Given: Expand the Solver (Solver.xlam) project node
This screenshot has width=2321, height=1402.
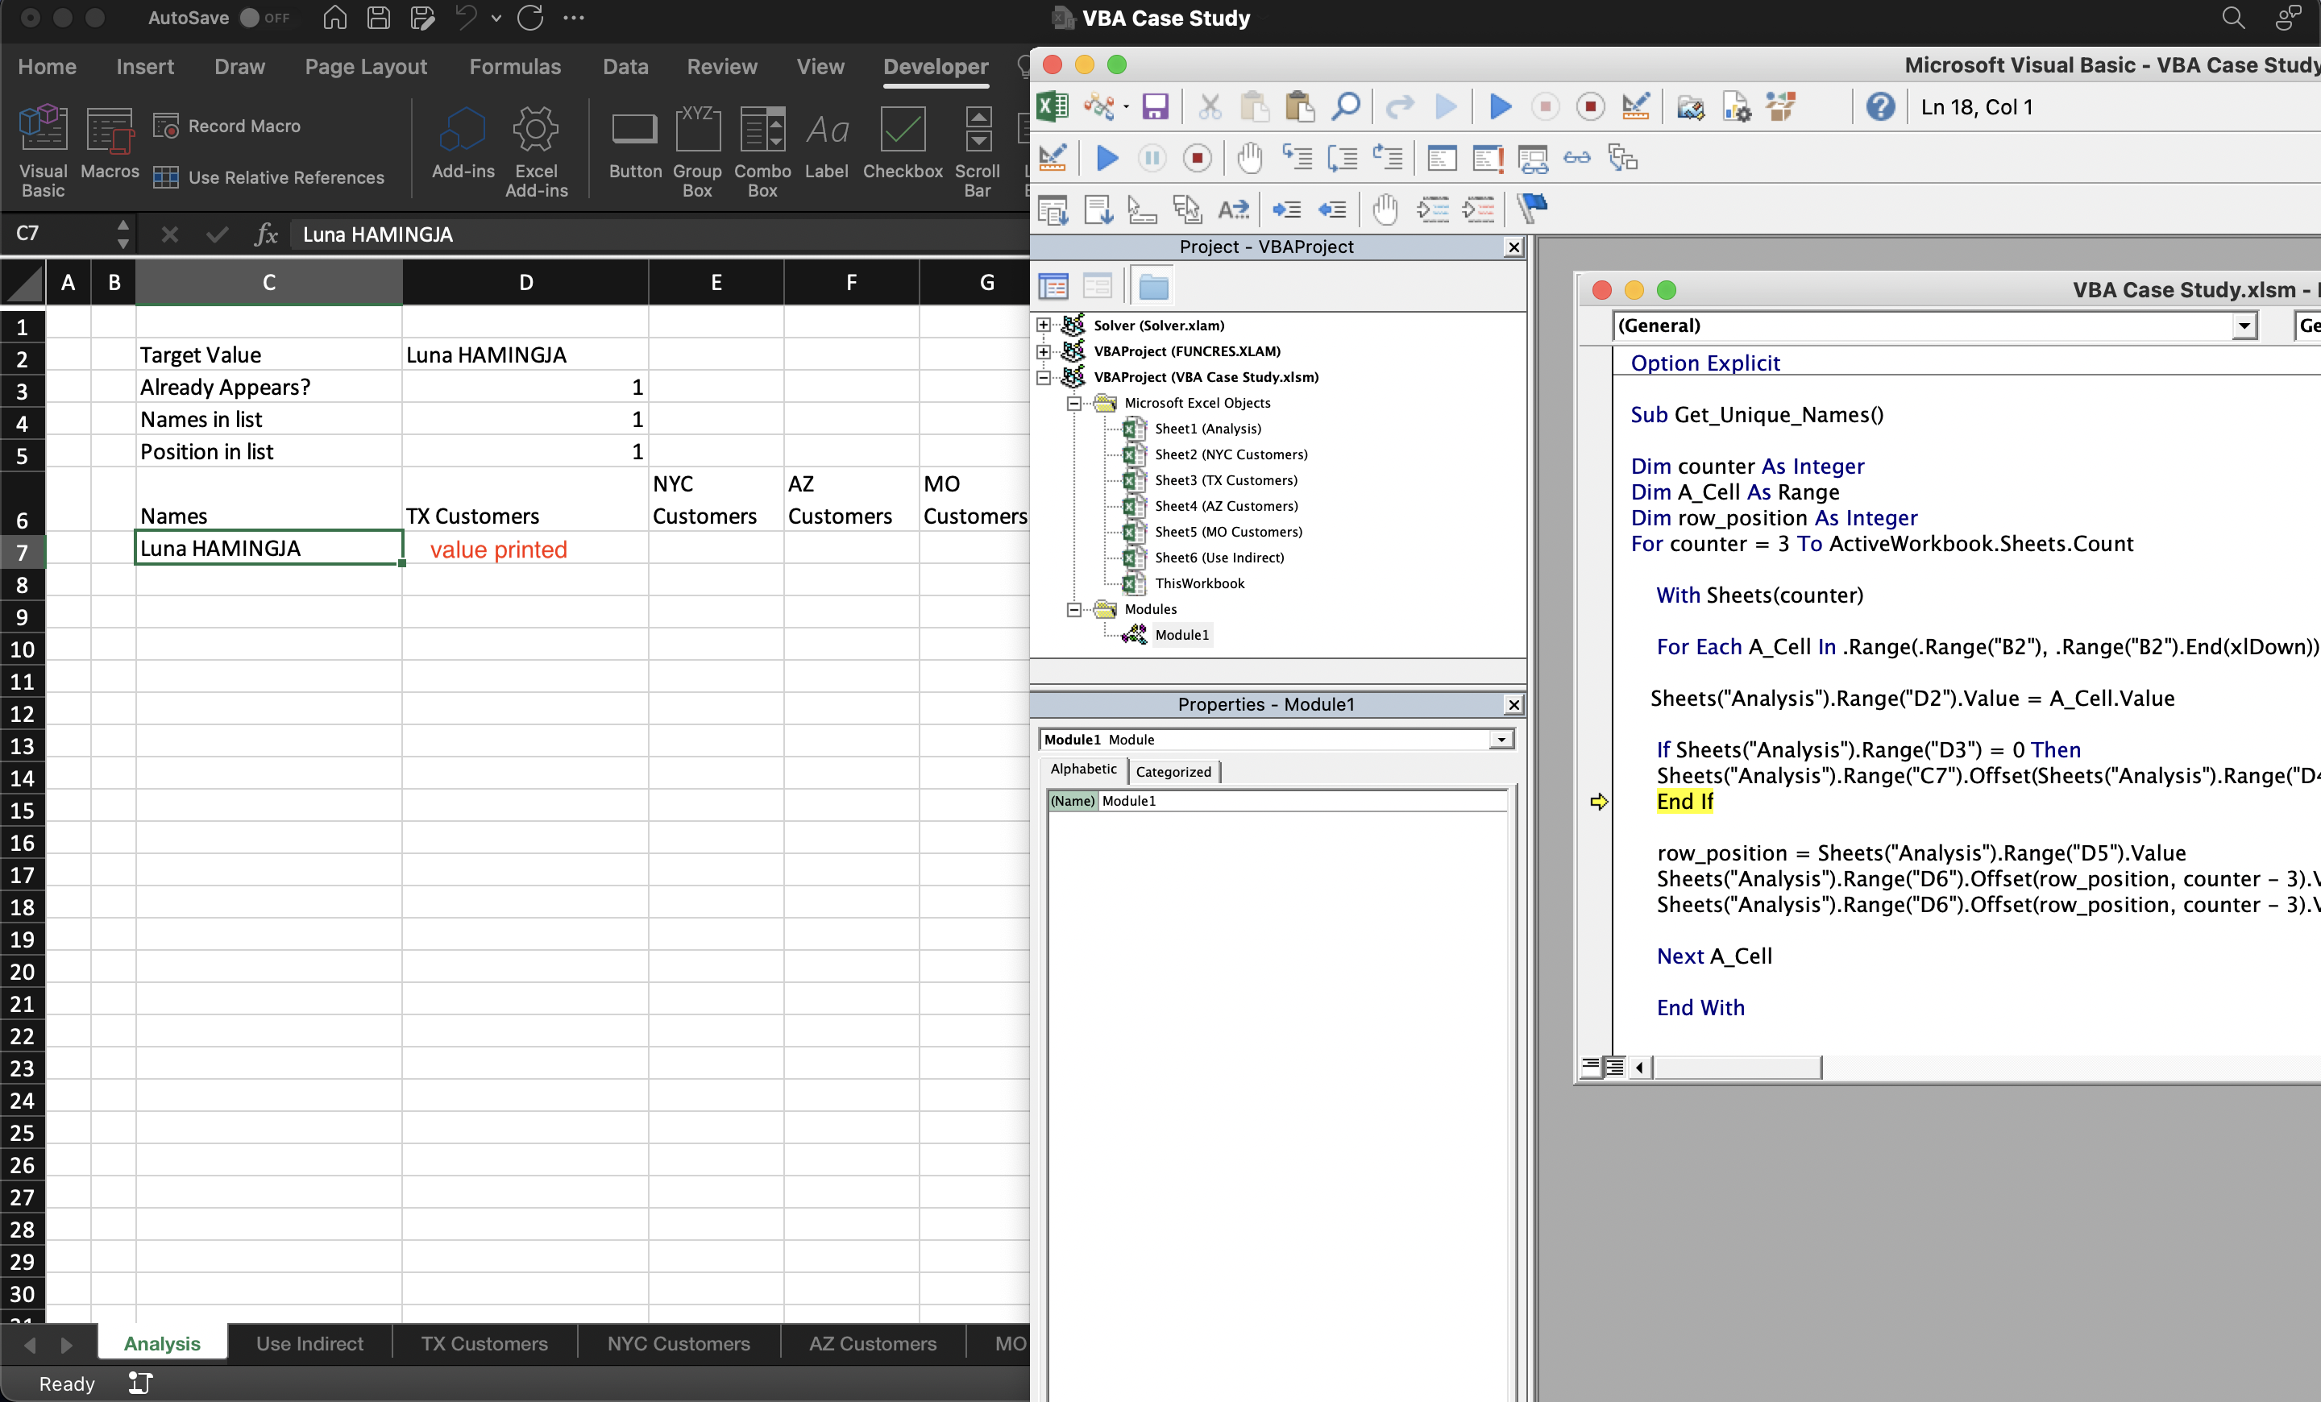Looking at the screenshot, I should [x=1043, y=325].
